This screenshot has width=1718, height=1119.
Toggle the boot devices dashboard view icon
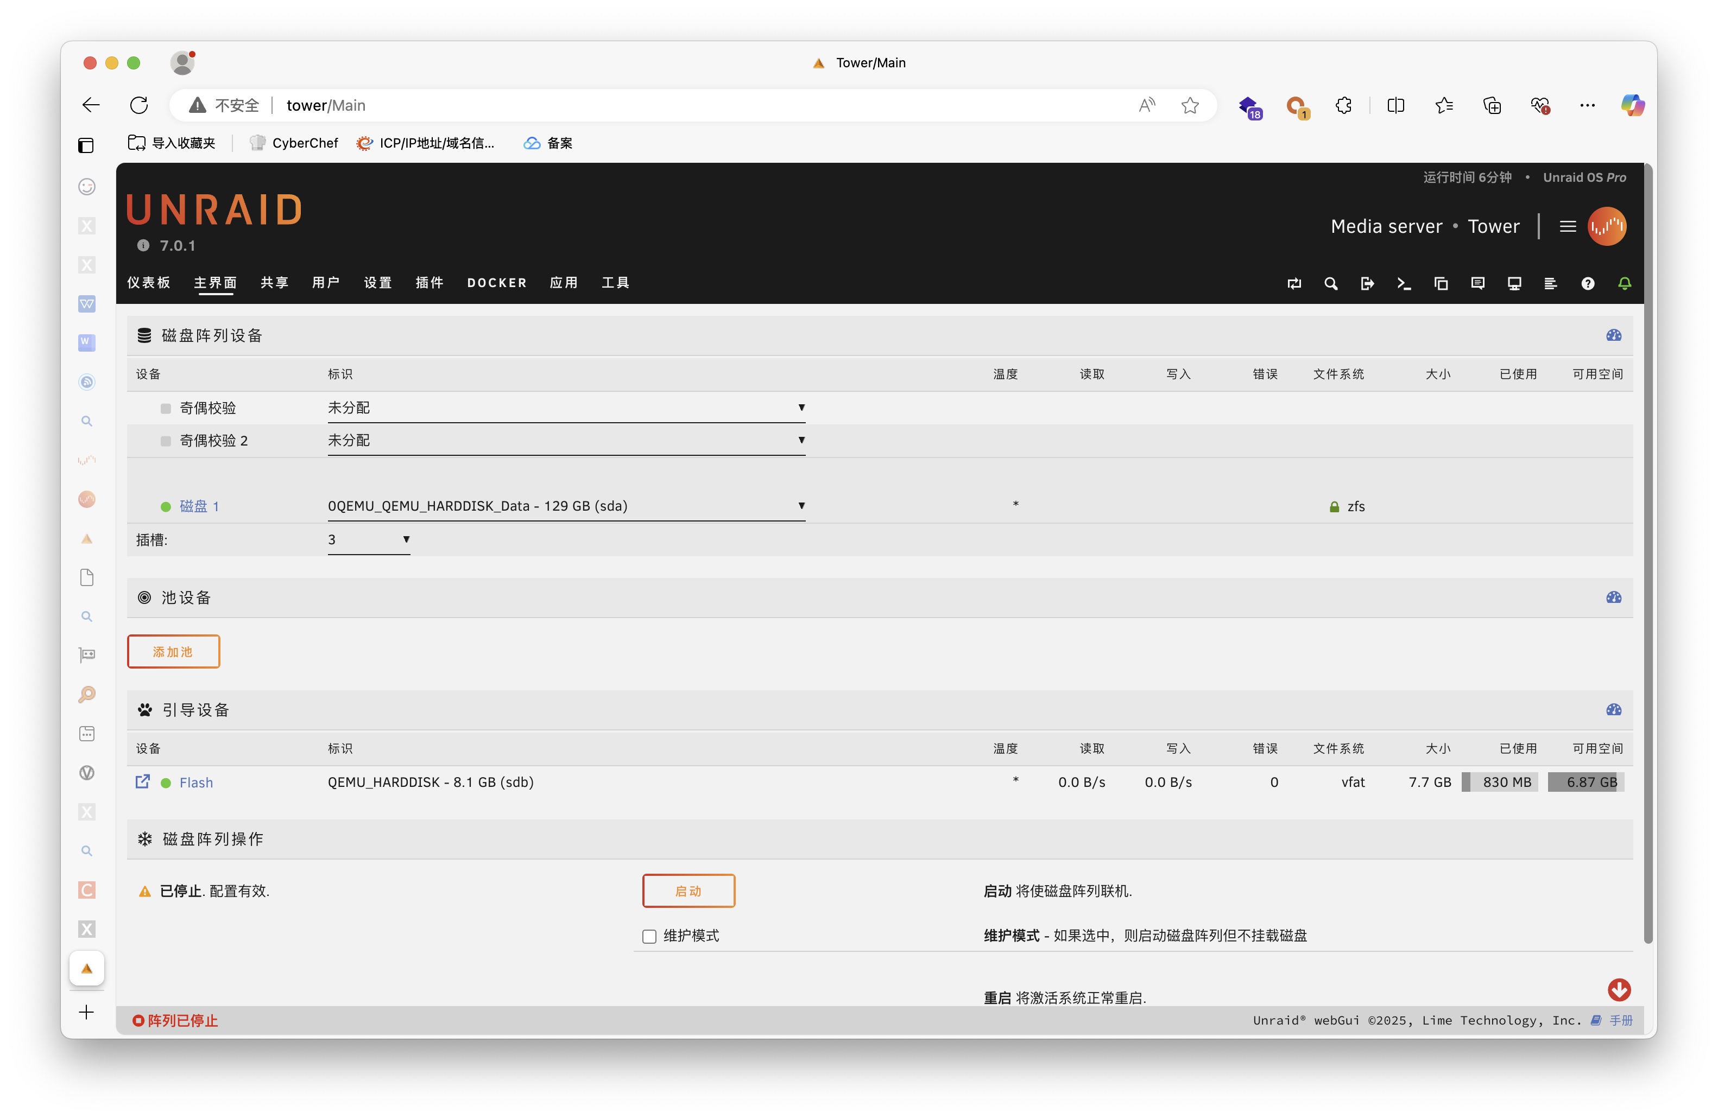[1613, 710]
